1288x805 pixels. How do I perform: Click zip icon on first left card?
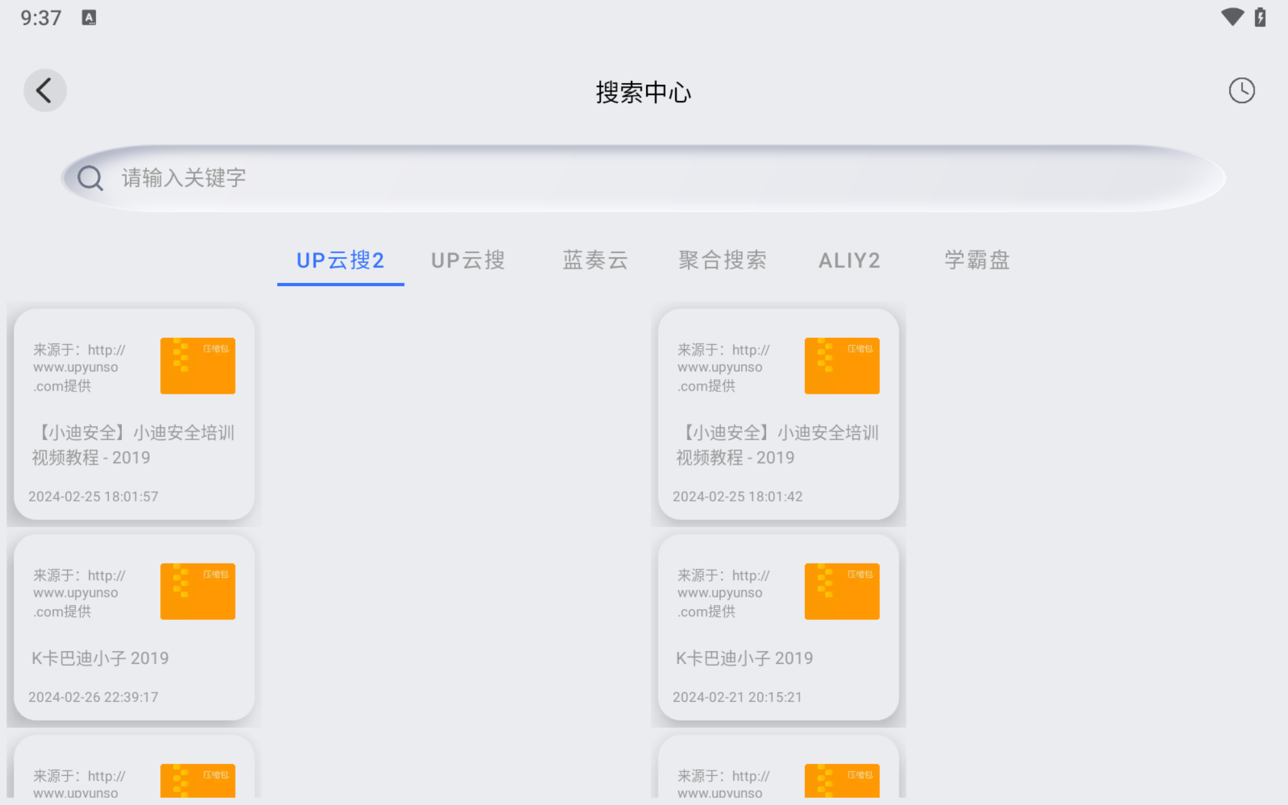197,365
